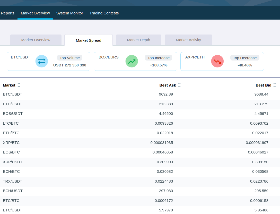280x214 pixels.
Task: Click Best Bid value 9688.44
Action: [x=261, y=94]
